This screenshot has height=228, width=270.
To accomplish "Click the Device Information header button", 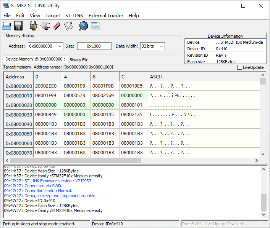I will 225,36.
